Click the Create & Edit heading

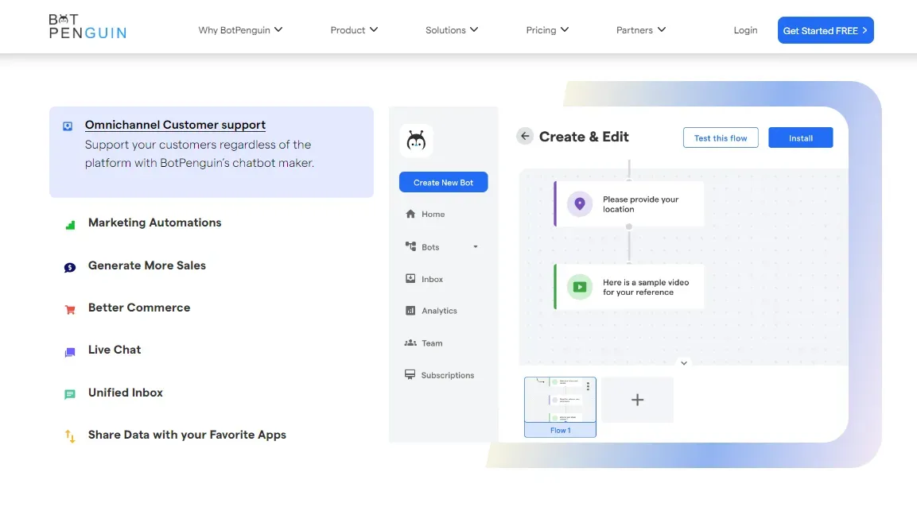(584, 137)
